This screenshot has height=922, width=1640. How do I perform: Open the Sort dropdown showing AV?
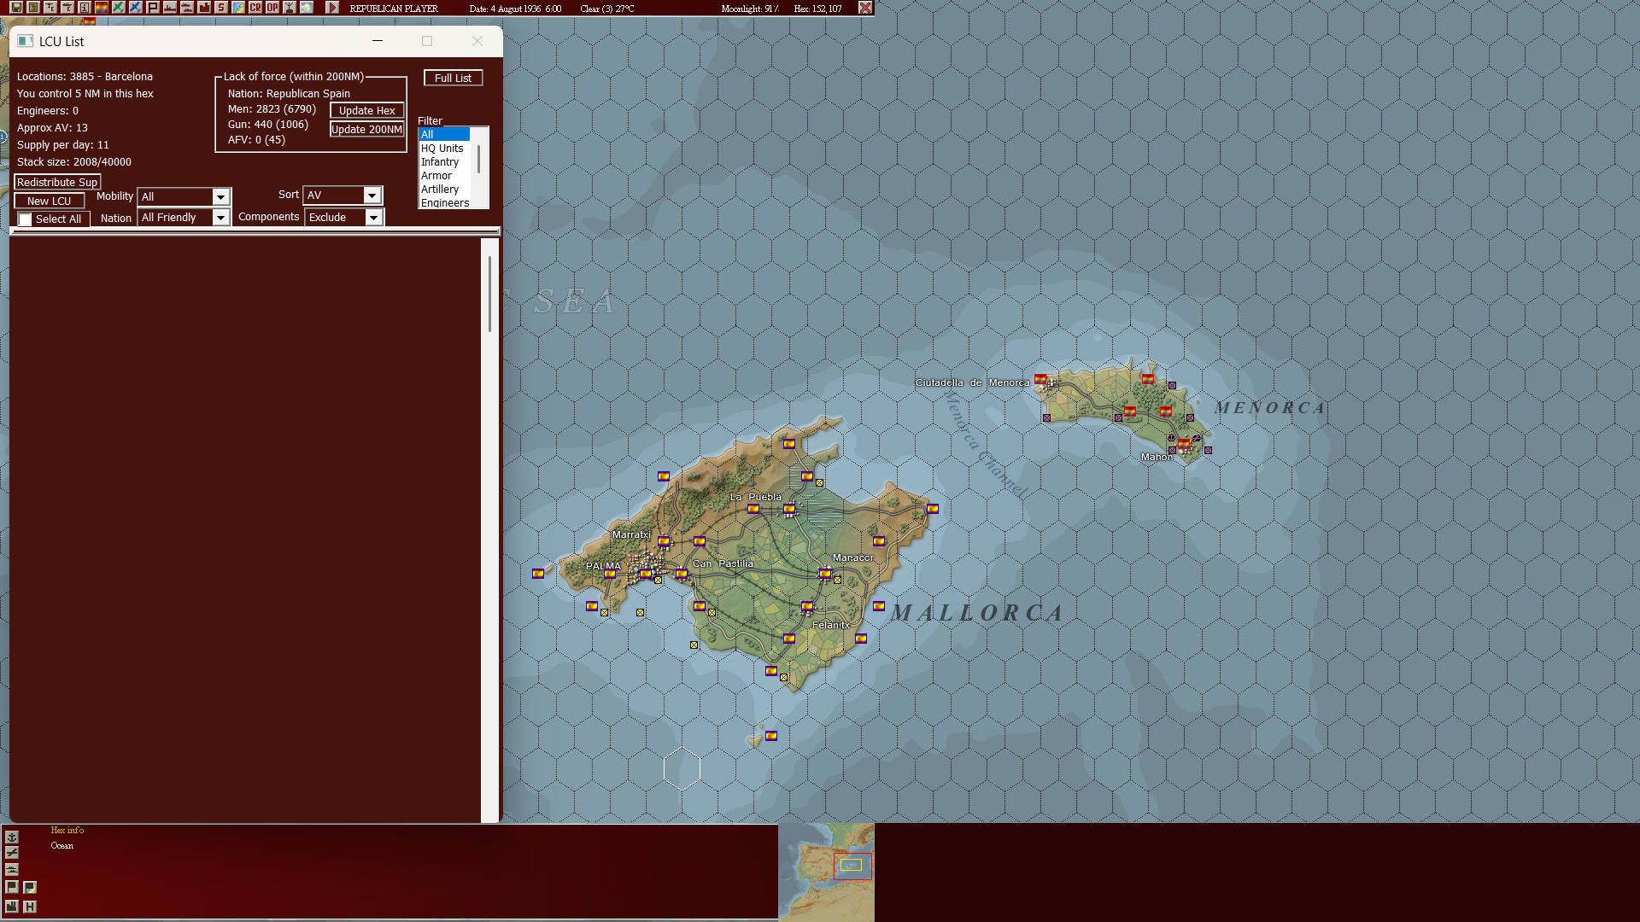(x=372, y=195)
